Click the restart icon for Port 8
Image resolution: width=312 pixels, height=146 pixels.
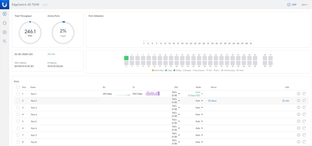point(304,142)
